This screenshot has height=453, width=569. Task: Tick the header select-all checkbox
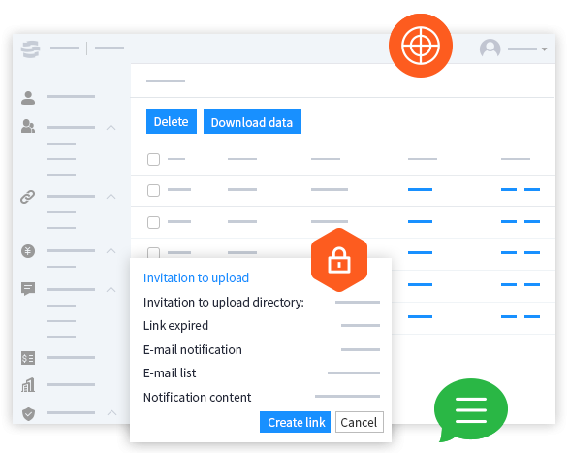[x=153, y=159]
